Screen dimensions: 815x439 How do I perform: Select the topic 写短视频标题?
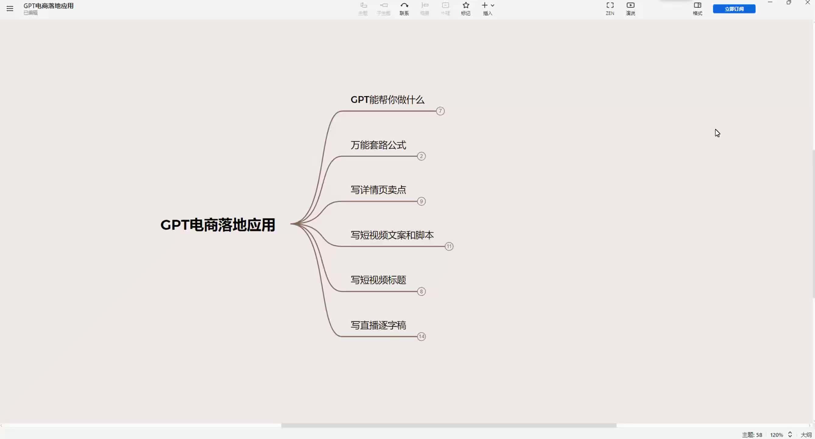(378, 280)
